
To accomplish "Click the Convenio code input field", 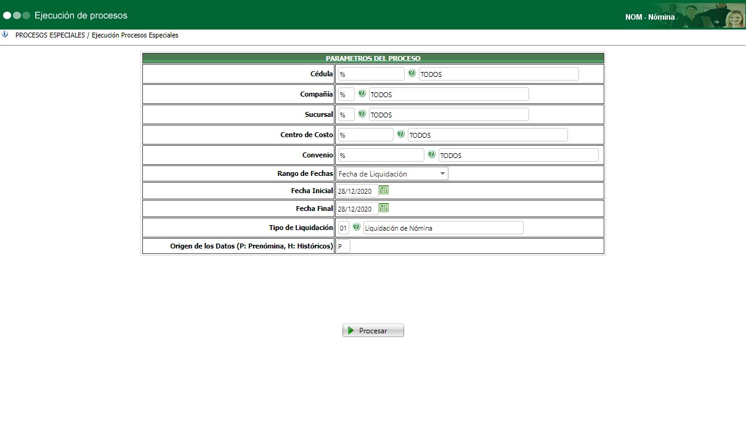I will pyautogui.click(x=381, y=155).
